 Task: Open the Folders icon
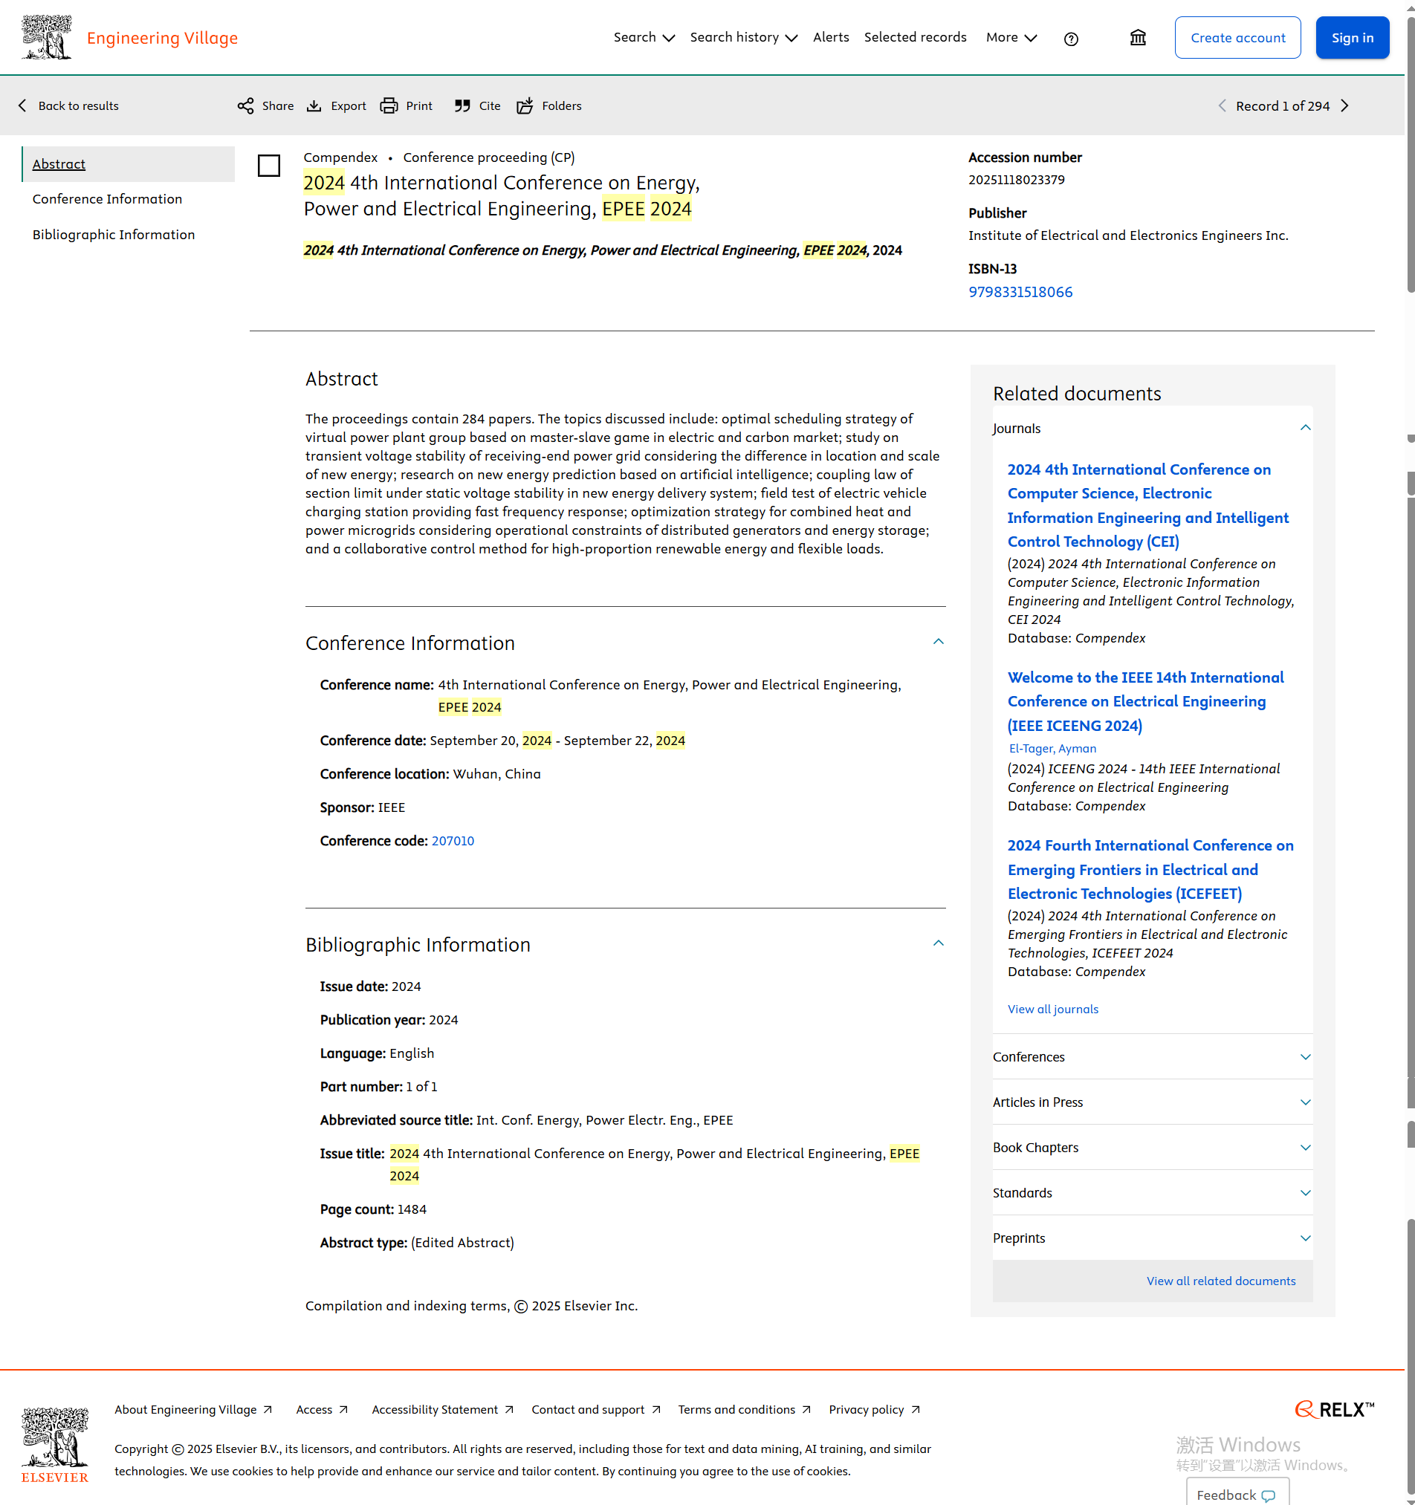point(525,106)
